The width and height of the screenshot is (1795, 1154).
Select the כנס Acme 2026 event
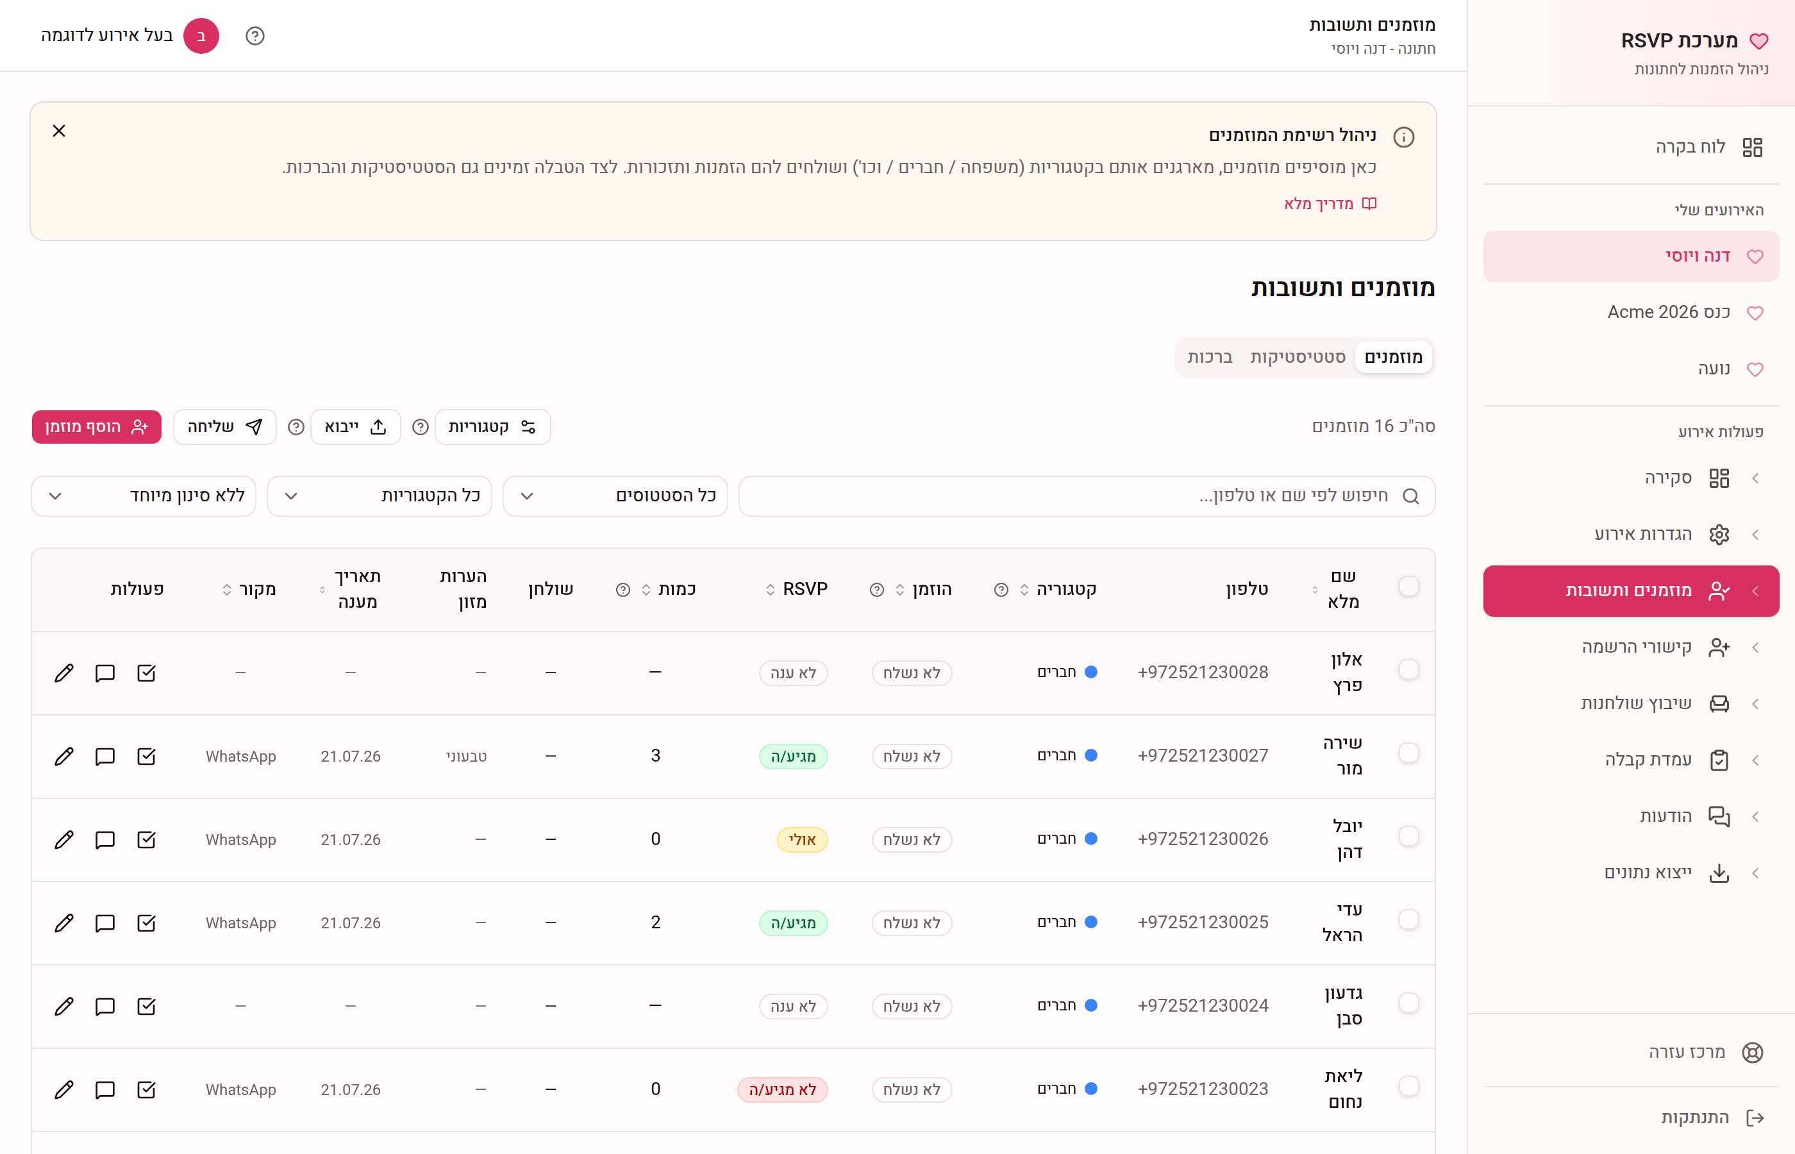1631,312
